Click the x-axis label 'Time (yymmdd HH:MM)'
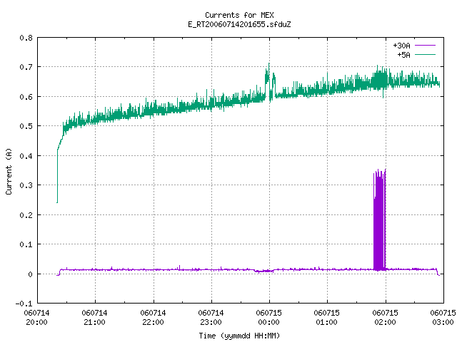This screenshot has width=457, height=342. tap(239, 336)
